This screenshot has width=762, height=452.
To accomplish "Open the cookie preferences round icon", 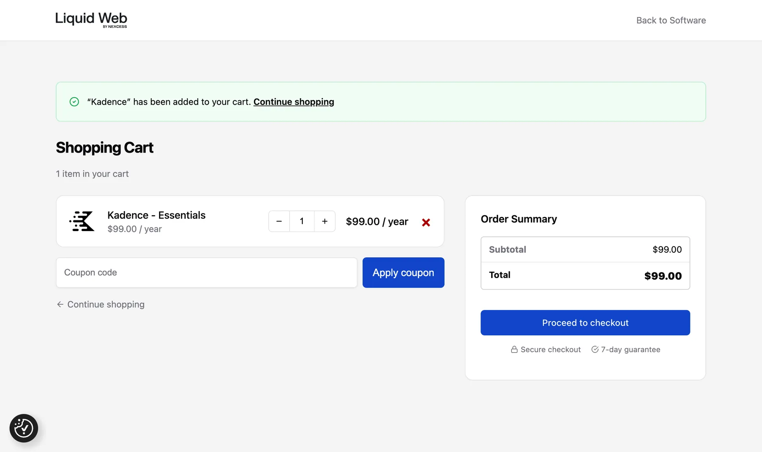I will pyautogui.click(x=24, y=428).
